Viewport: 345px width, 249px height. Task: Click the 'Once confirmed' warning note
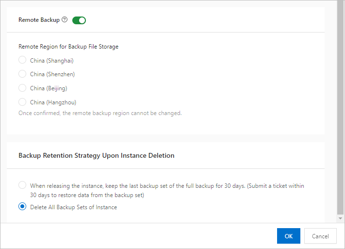100,113
